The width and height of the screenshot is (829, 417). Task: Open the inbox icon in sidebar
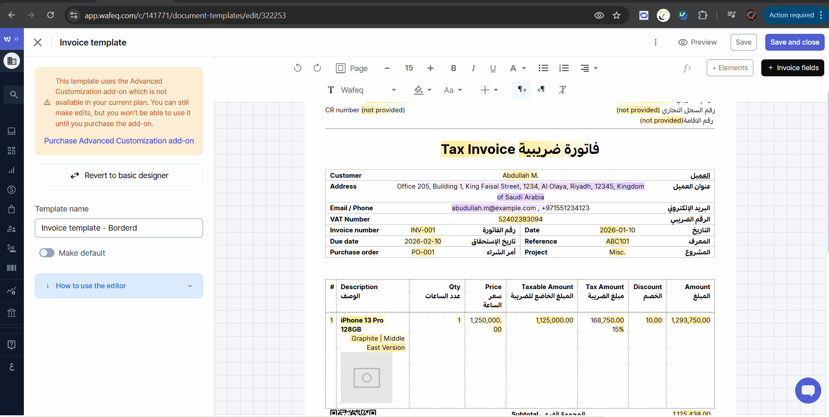tap(12, 131)
